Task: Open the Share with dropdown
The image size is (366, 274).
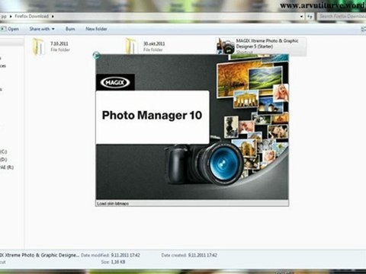Action: click(x=42, y=29)
